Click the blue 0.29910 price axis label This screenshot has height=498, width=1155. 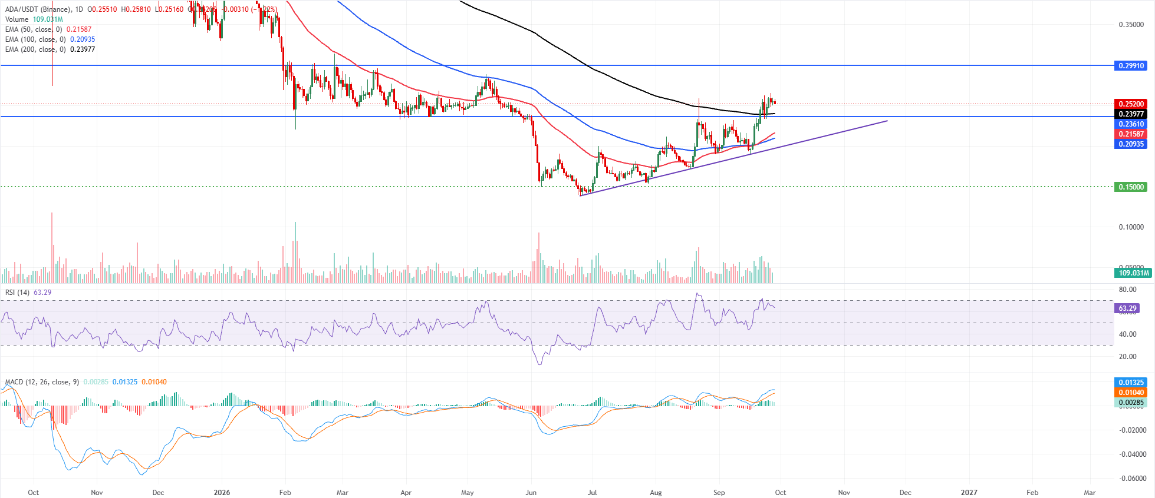(1131, 66)
